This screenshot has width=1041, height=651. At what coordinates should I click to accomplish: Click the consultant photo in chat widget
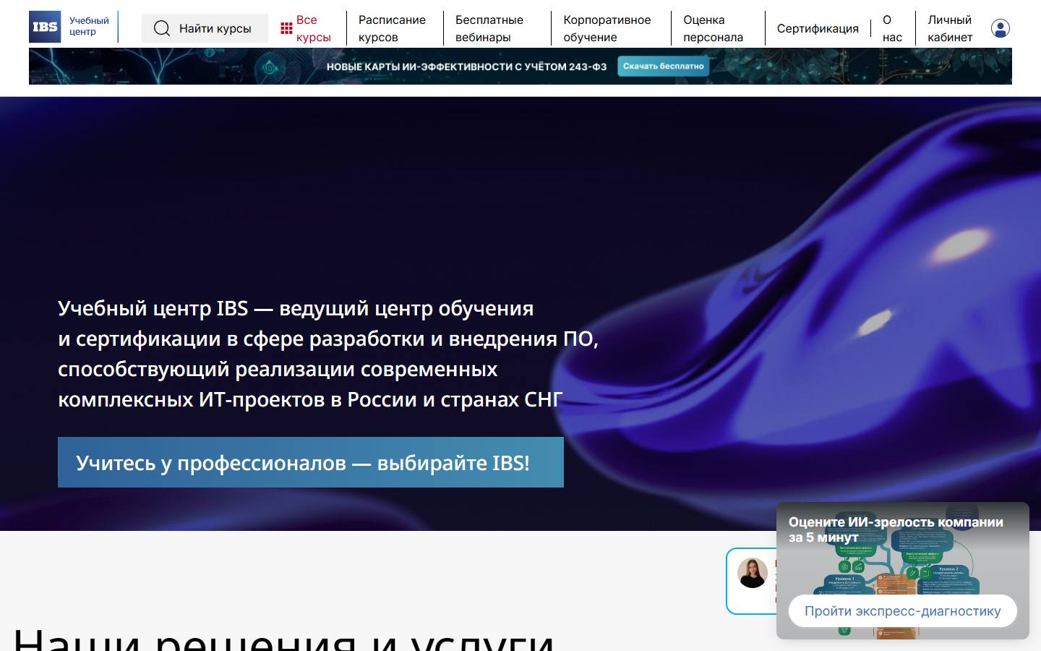click(x=753, y=573)
